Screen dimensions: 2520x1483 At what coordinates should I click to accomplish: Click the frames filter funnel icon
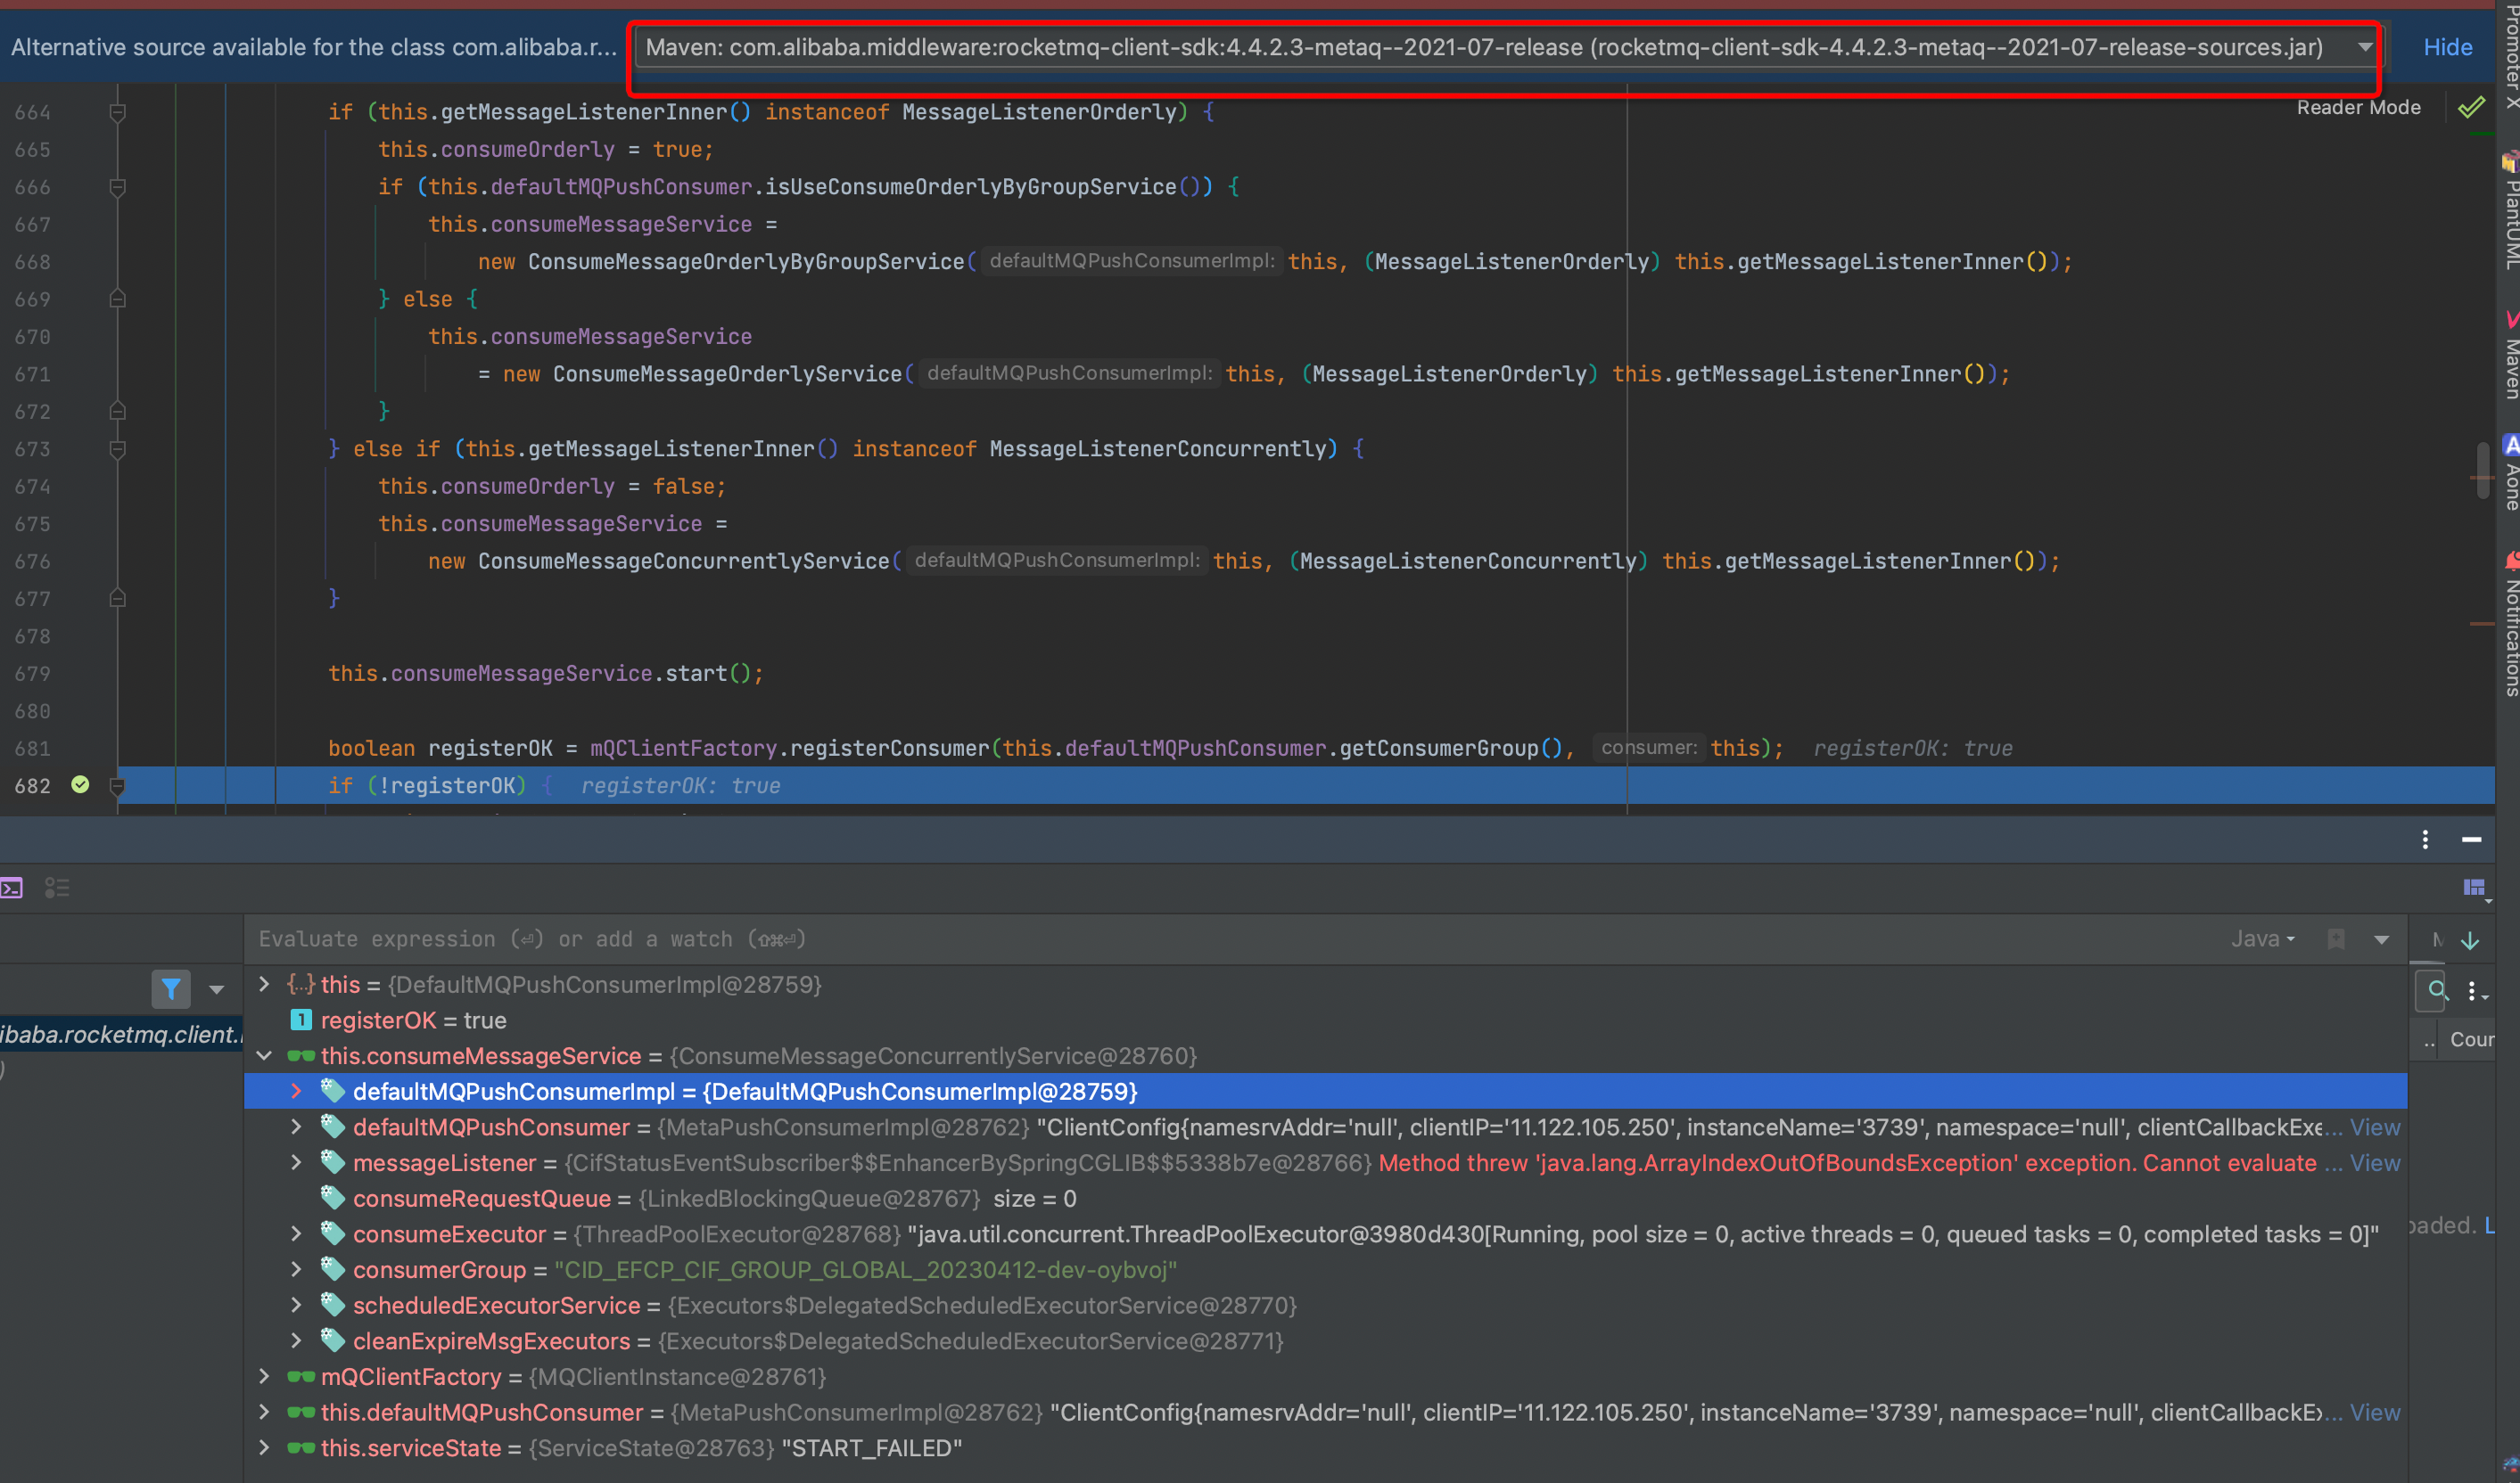coord(171,989)
